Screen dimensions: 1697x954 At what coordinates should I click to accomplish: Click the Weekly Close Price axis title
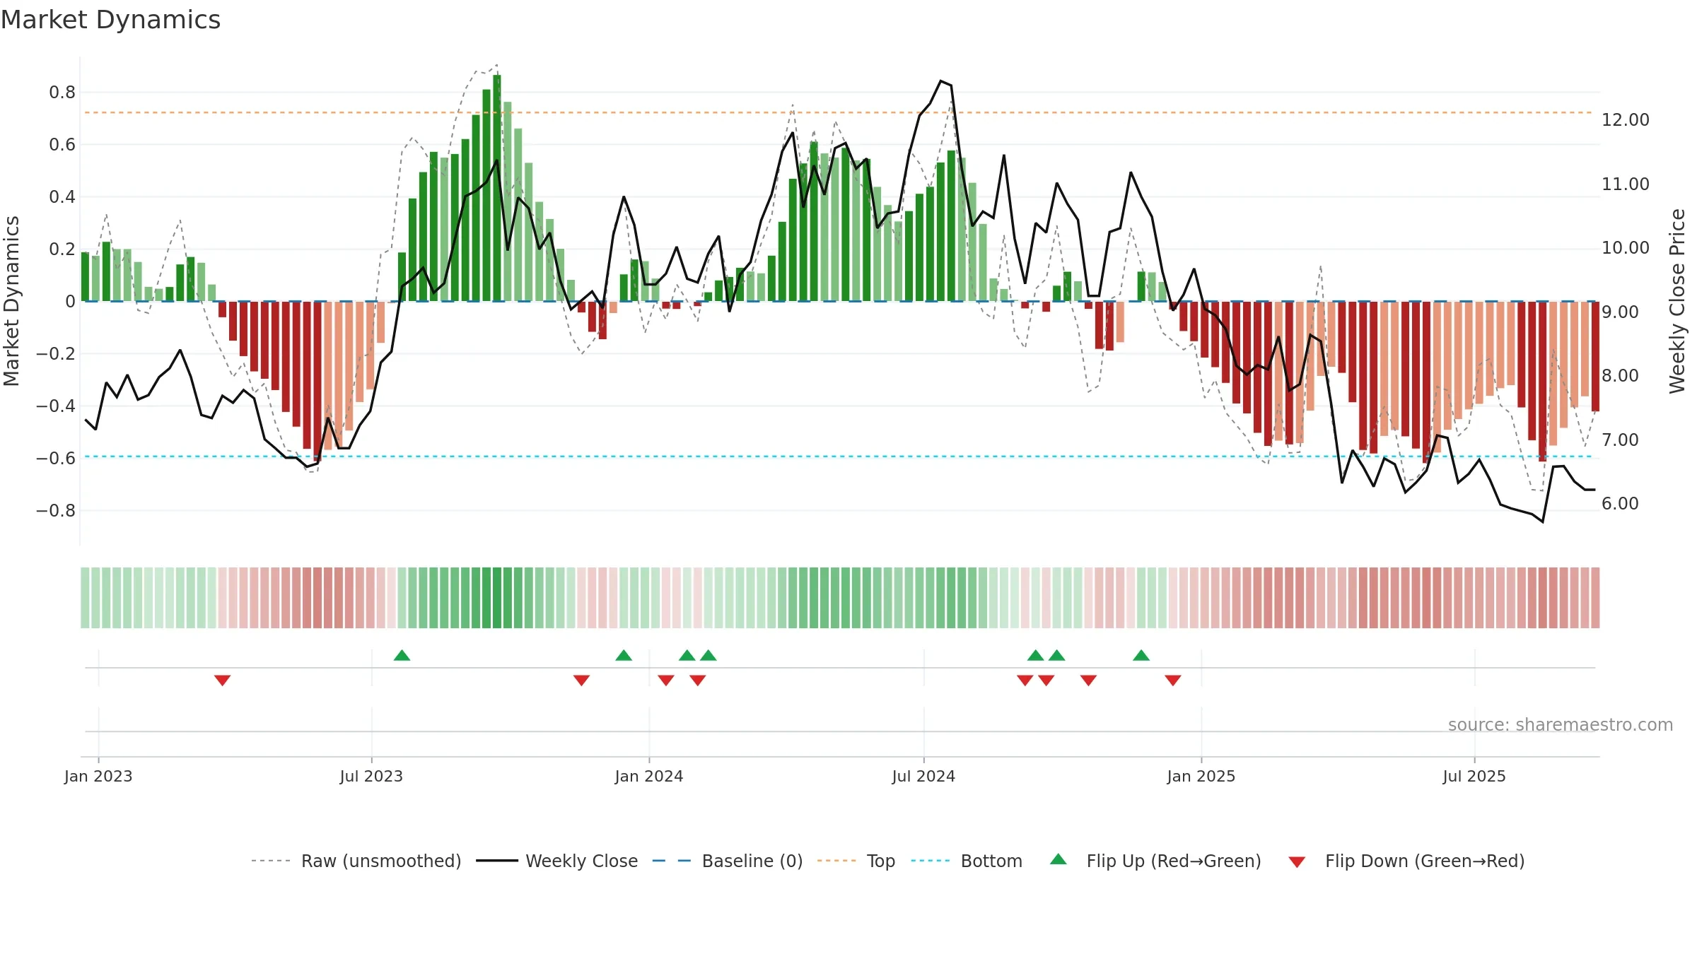click(1677, 301)
